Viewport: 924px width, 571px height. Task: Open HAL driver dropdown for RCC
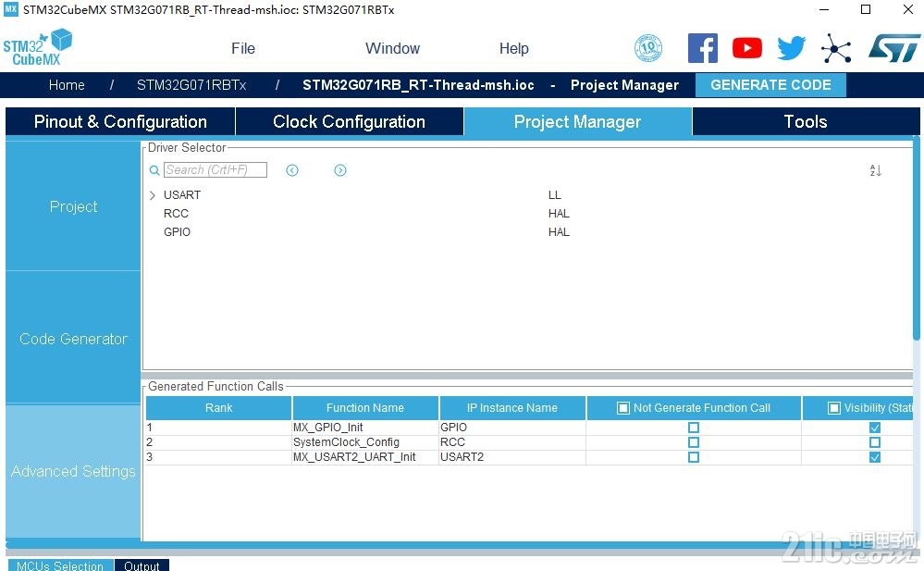[x=559, y=214]
